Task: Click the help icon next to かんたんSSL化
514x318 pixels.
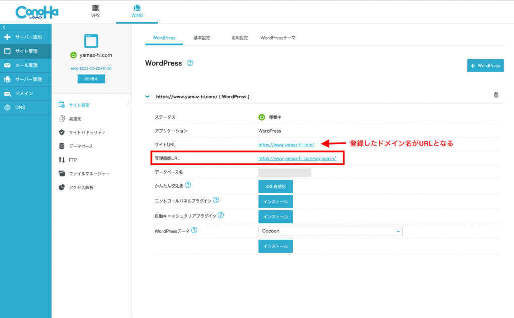Action: coord(188,185)
